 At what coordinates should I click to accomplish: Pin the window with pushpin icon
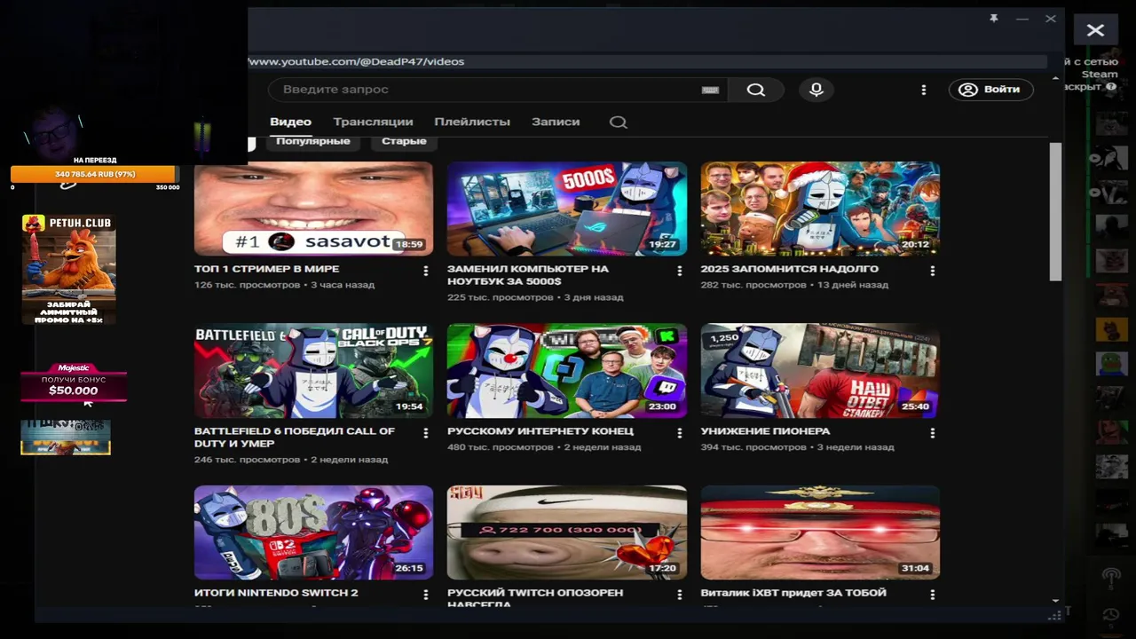point(994,18)
